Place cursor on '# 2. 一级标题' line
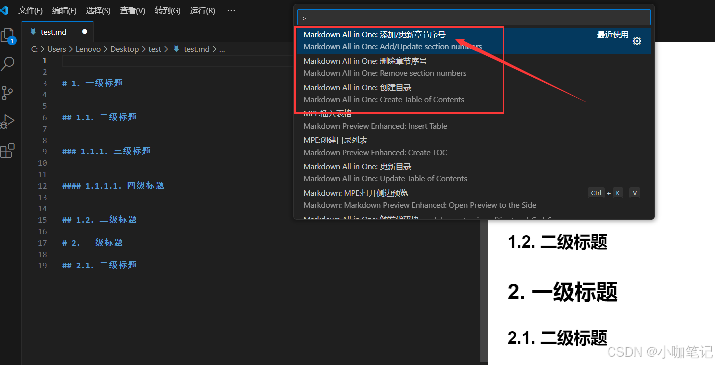The image size is (715, 365). 92,243
